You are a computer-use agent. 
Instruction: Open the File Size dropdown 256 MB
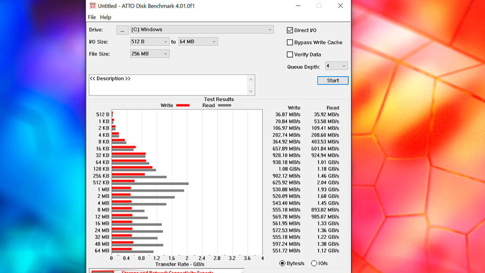(x=149, y=53)
